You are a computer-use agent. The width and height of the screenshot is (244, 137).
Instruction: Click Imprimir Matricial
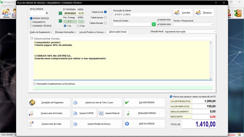[x=110, y=113]
